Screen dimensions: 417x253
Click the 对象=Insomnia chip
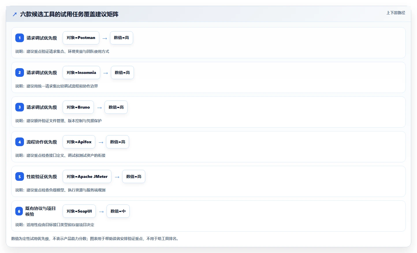click(x=81, y=72)
